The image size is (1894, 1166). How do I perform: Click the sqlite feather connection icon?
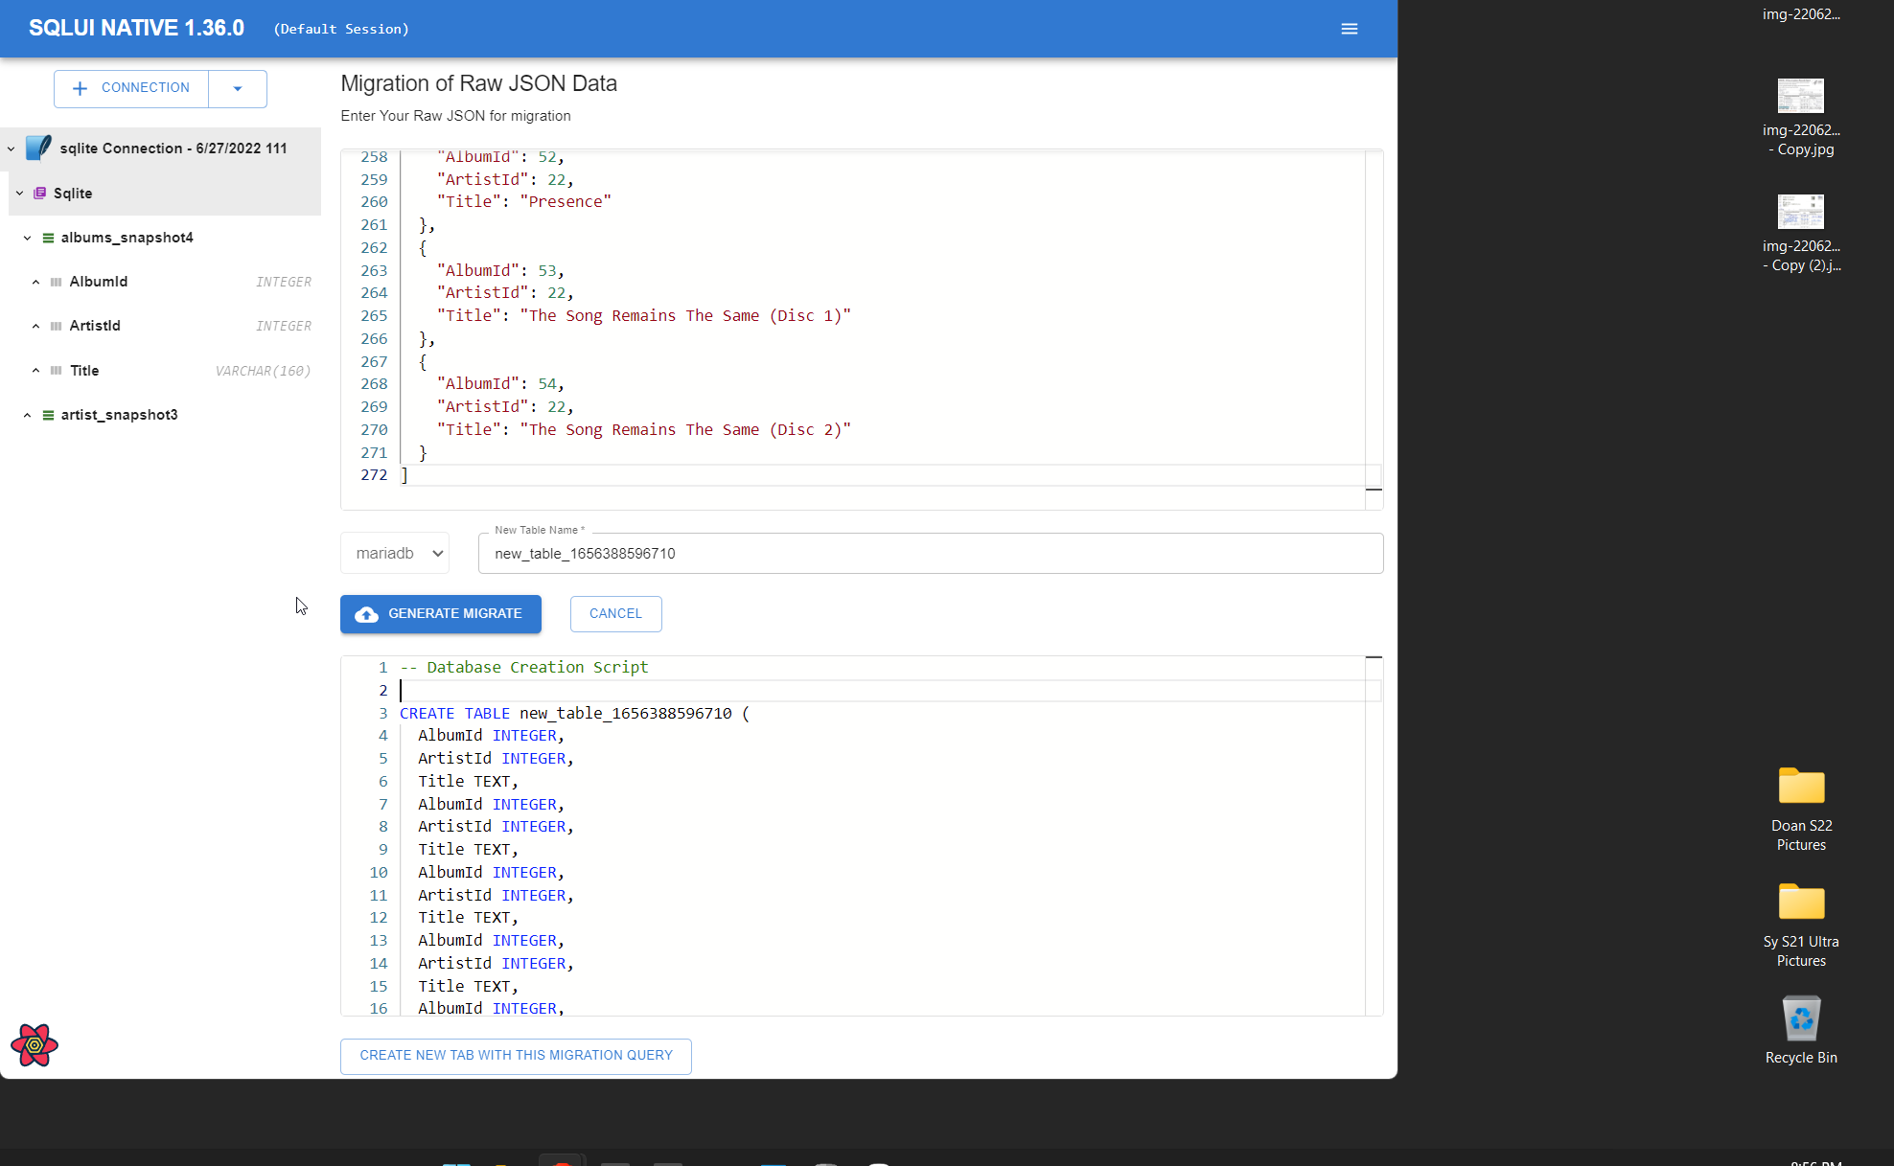pyautogui.click(x=38, y=148)
